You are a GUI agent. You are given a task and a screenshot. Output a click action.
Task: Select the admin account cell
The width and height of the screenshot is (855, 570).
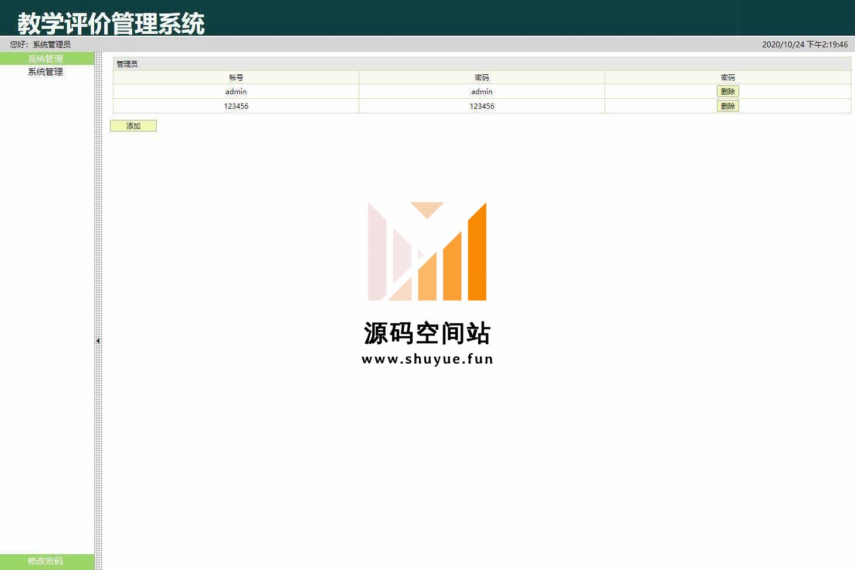236,92
